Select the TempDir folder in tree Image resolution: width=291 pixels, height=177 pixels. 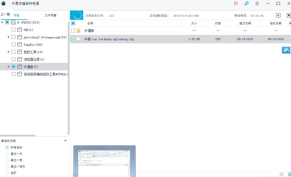pyautogui.click(x=33, y=45)
